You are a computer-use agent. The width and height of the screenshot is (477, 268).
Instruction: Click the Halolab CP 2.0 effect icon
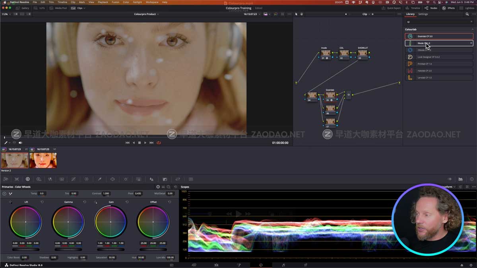click(410, 71)
